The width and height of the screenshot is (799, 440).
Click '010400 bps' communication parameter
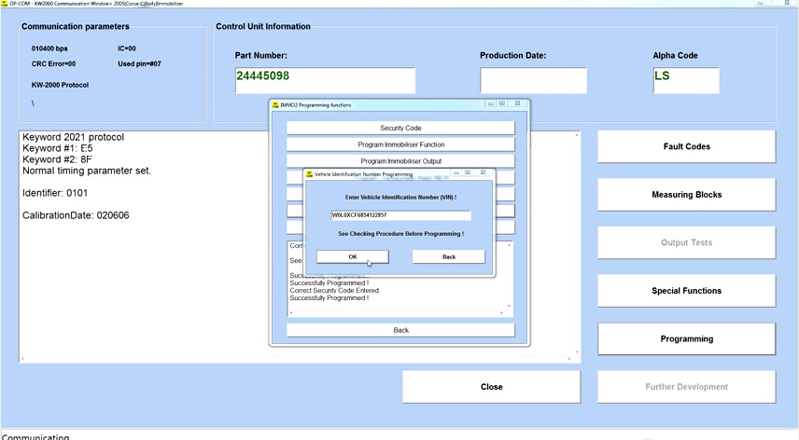(49, 48)
